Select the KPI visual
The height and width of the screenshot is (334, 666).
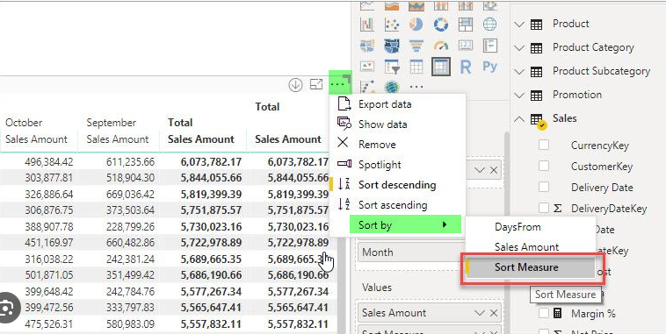pos(367,67)
